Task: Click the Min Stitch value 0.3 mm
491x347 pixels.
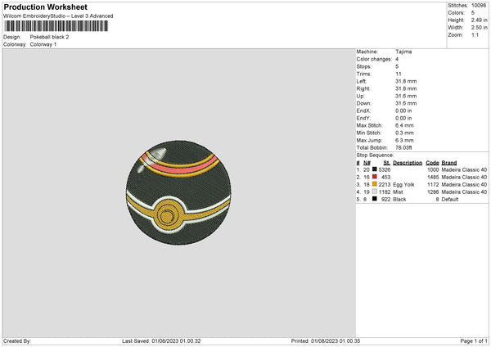Action: tap(404, 133)
